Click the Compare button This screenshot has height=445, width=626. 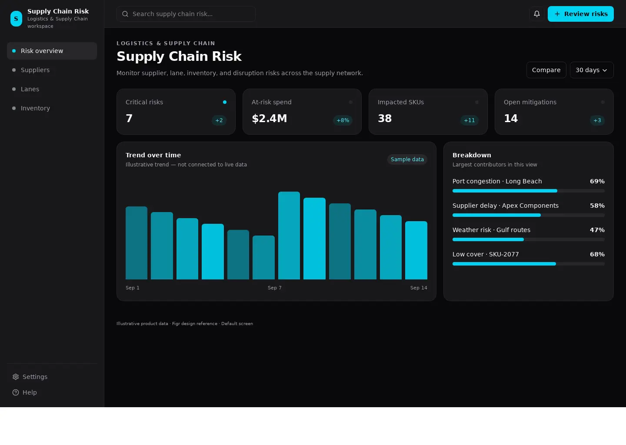point(546,70)
